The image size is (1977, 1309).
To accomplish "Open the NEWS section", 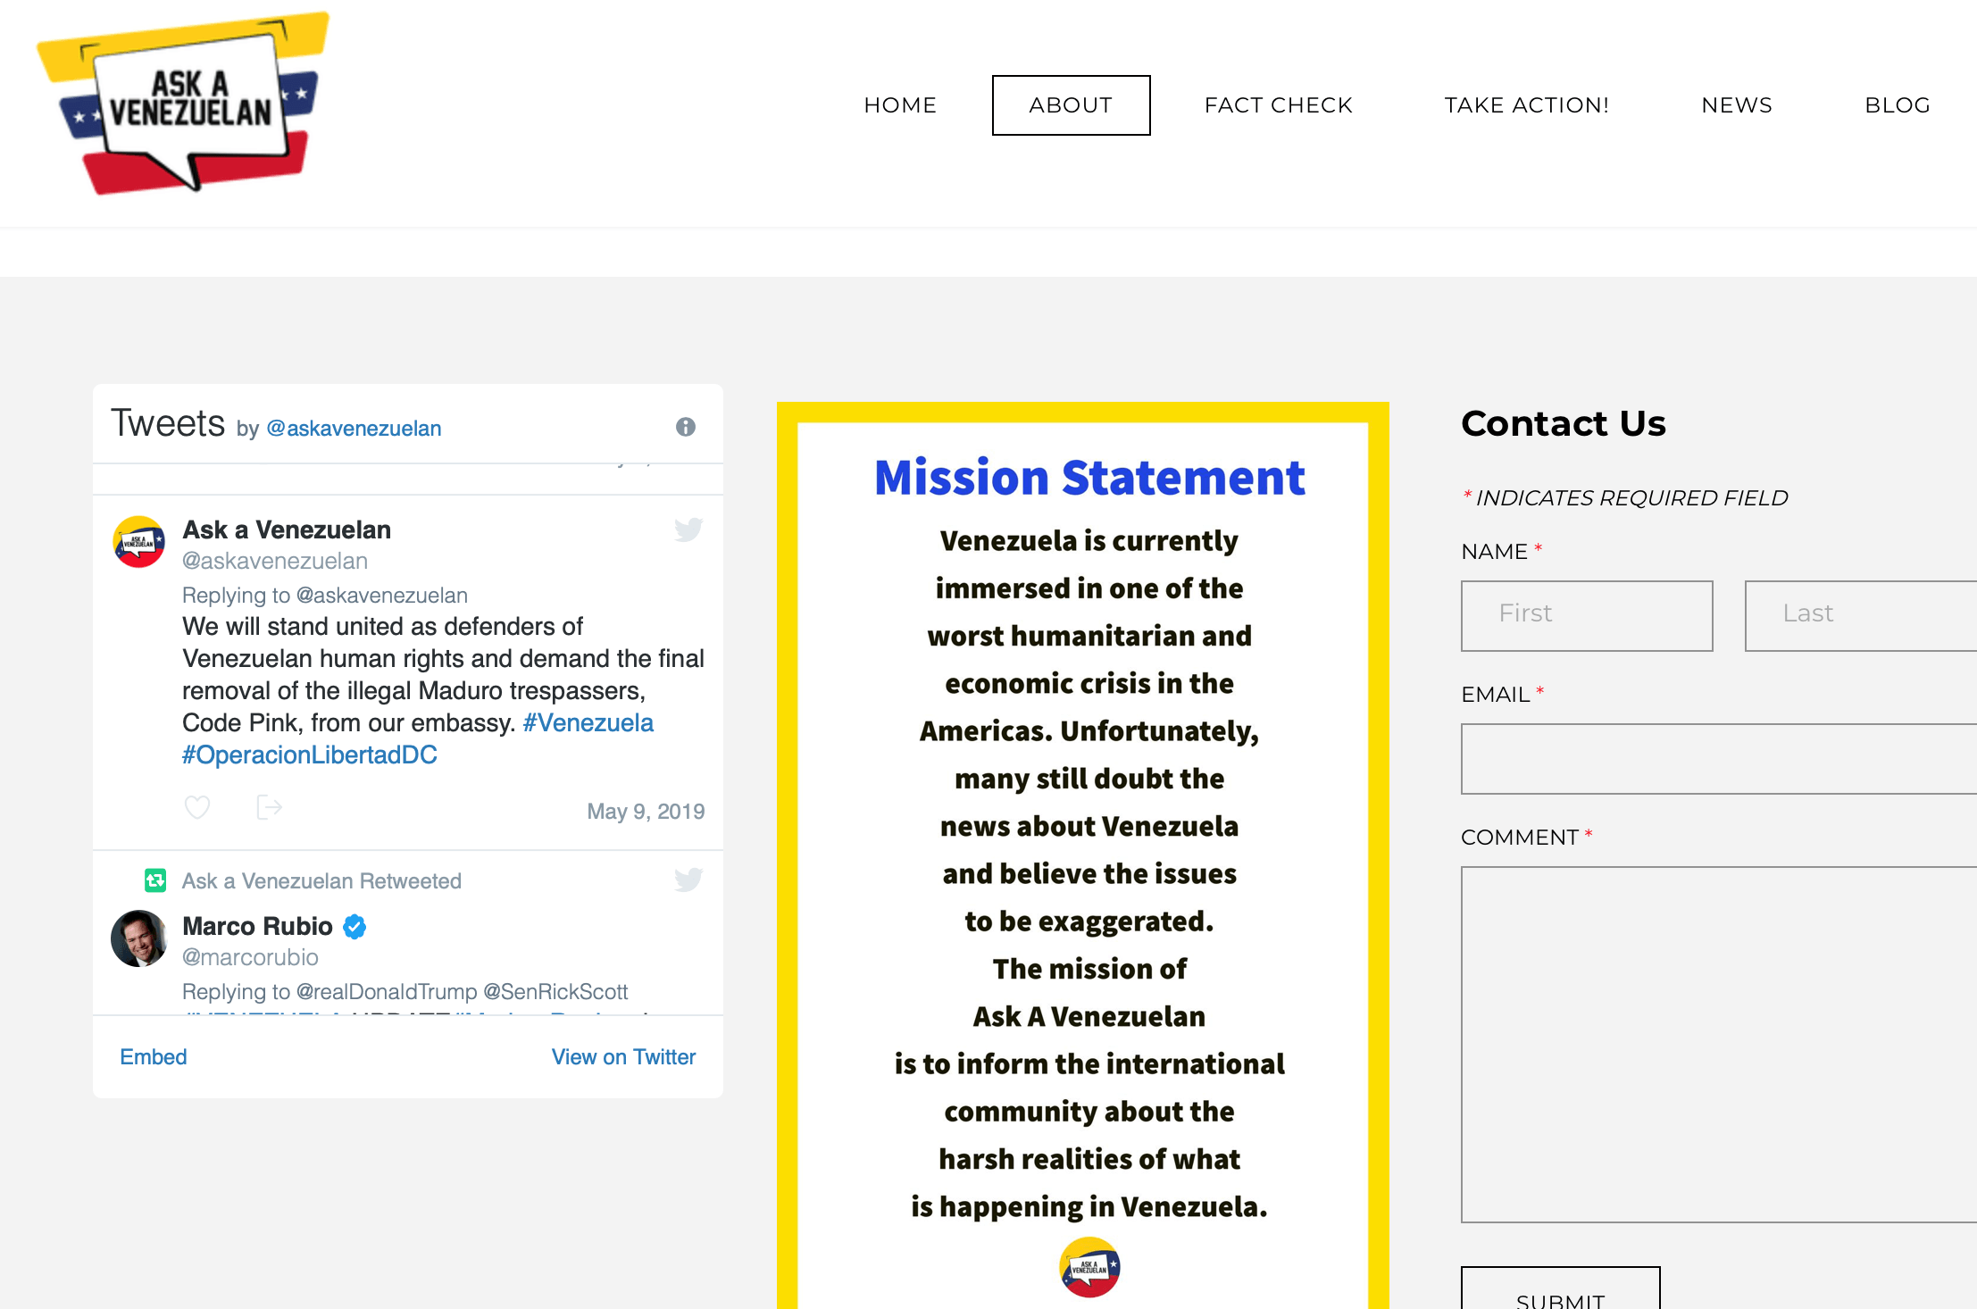I will [x=1737, y=105].
